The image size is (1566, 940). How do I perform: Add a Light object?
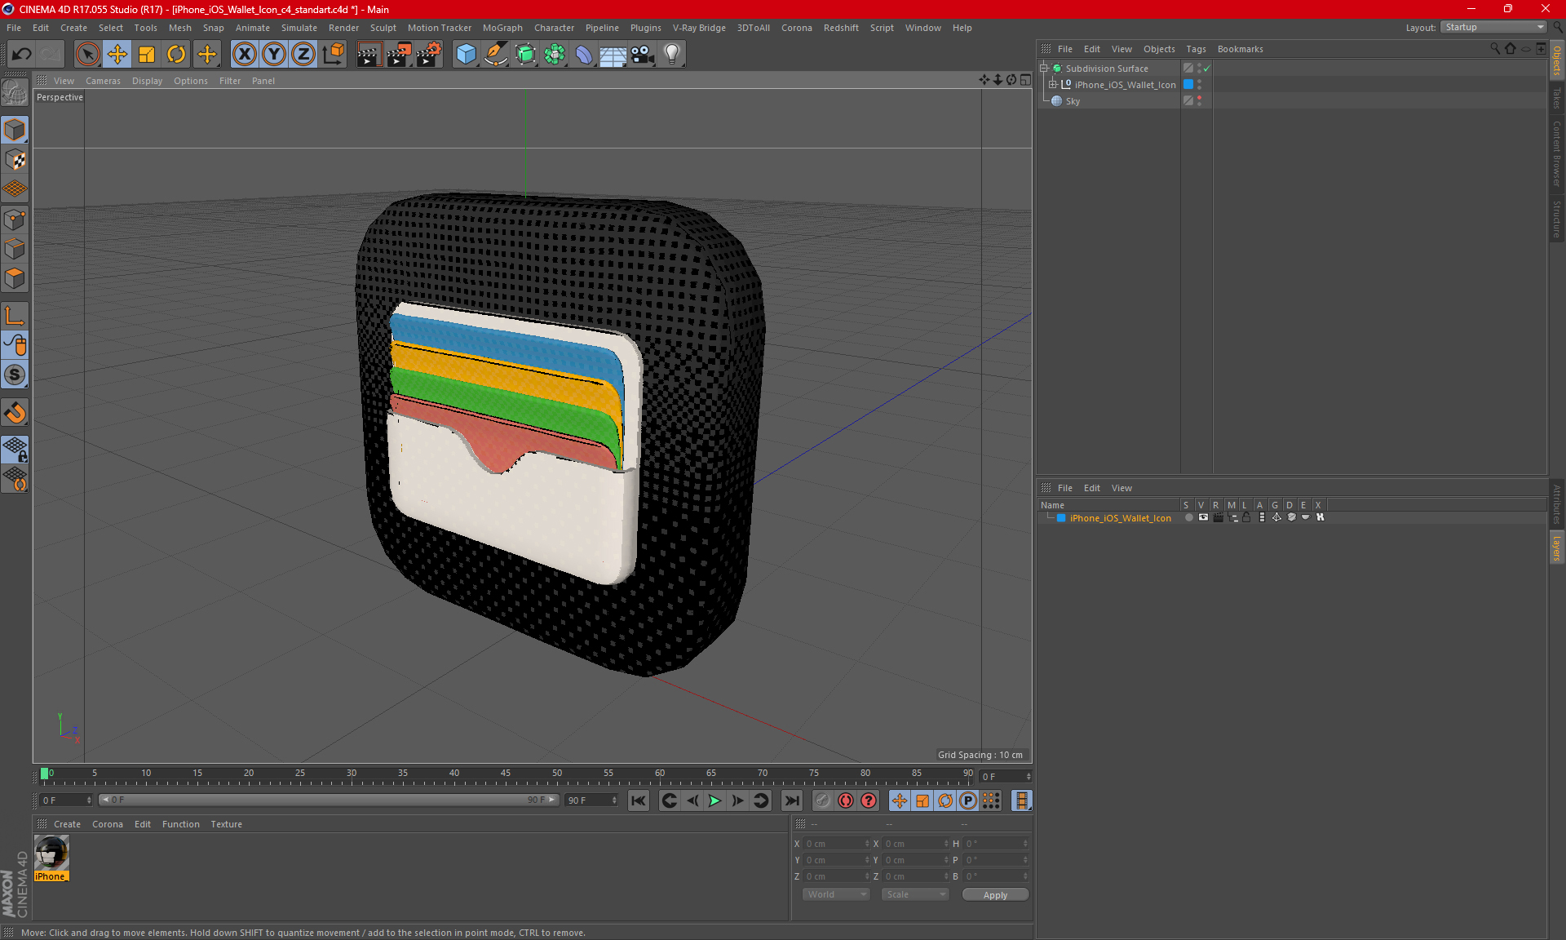click(x=672, y=55)
